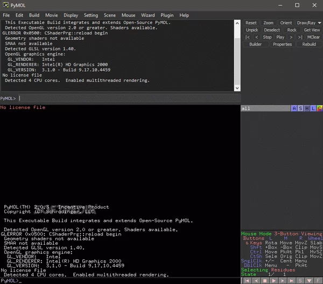Open the rainbow Color 'C' swatch menu
Image resolution: width=323 pixels, height=284 pixels.
coord(319,108)
